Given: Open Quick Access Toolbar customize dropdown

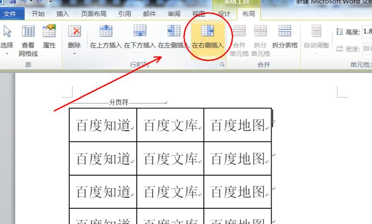Looking at the screenshot, I should pos(50,2).
